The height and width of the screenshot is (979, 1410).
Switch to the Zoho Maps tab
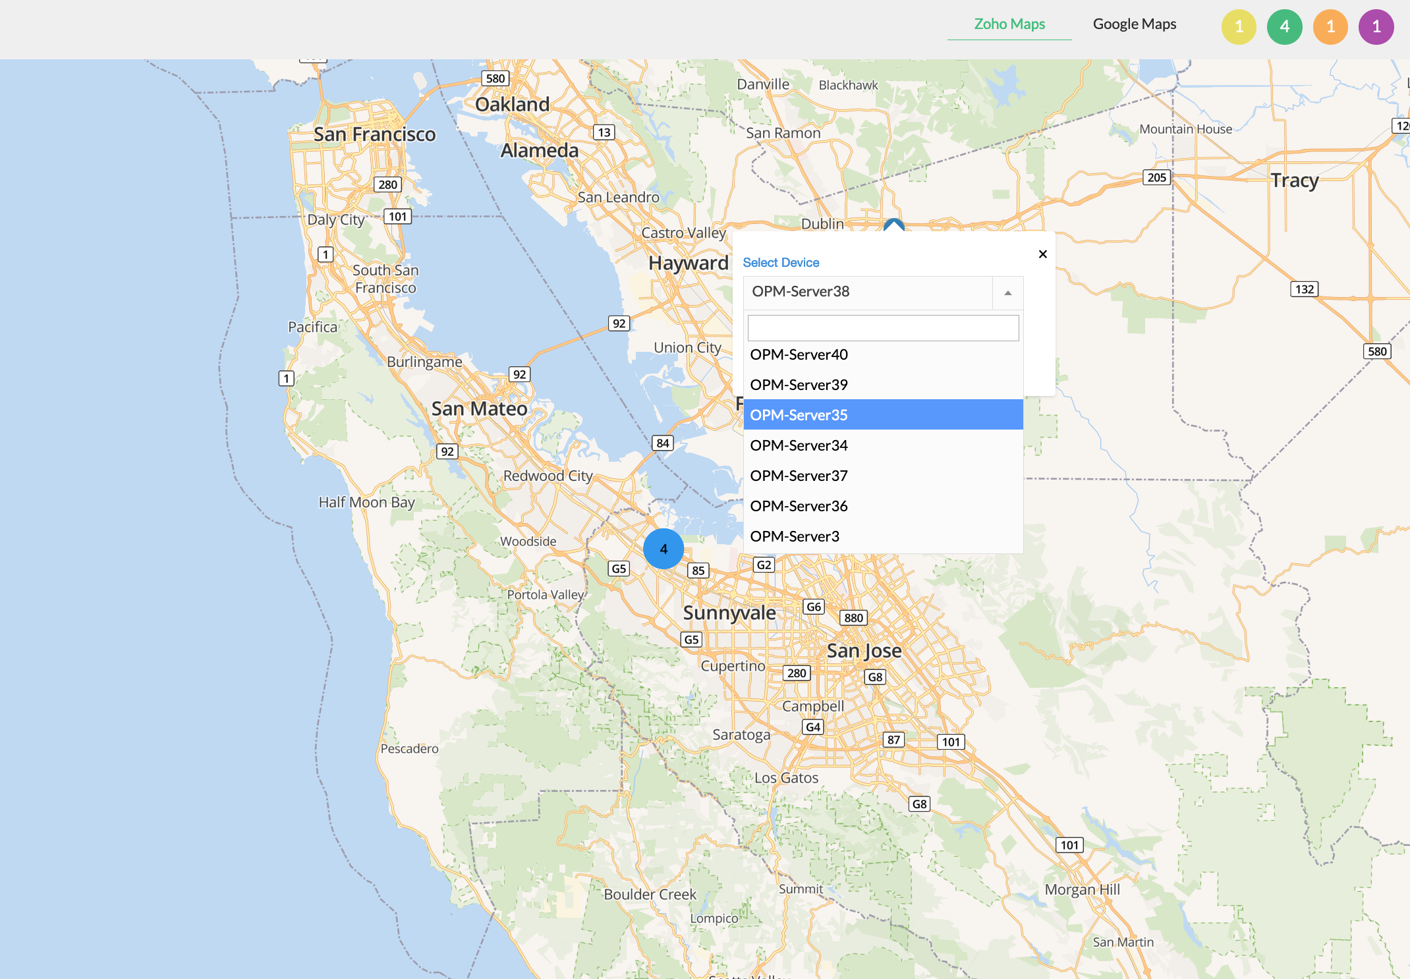1009,24
